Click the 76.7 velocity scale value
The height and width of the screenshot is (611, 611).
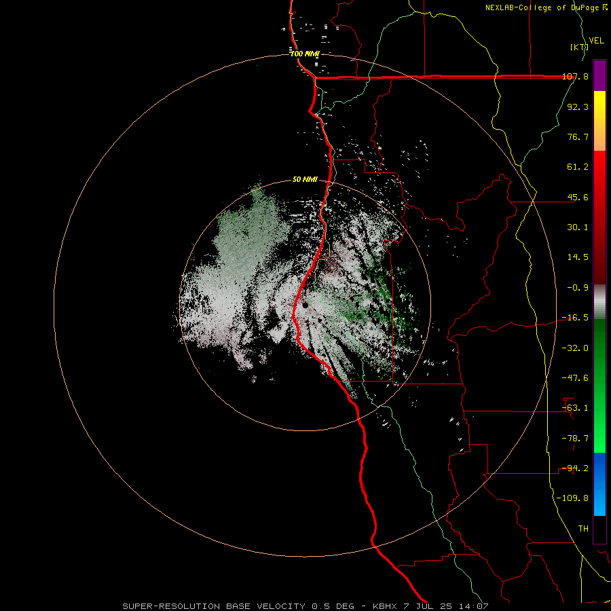[578, 136]
